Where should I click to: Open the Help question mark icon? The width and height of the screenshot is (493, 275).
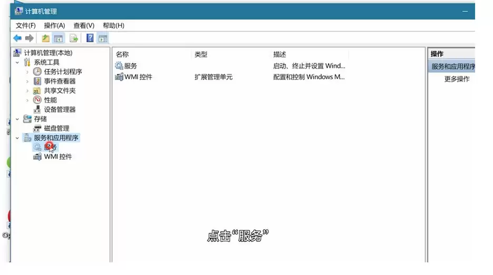pos(90,38)
